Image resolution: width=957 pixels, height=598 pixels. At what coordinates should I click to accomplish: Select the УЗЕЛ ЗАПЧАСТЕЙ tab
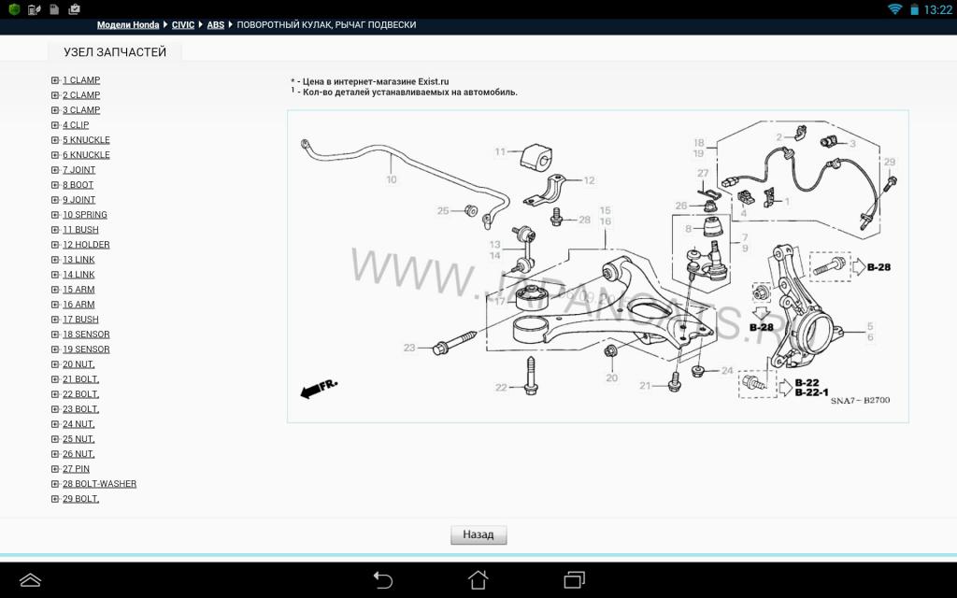[x=115, y=52]
